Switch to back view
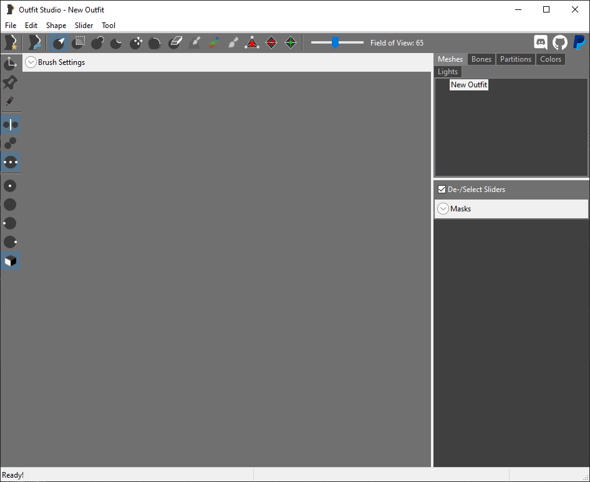The width and height of the screenshot is (590, 482). tap(10, 205)
